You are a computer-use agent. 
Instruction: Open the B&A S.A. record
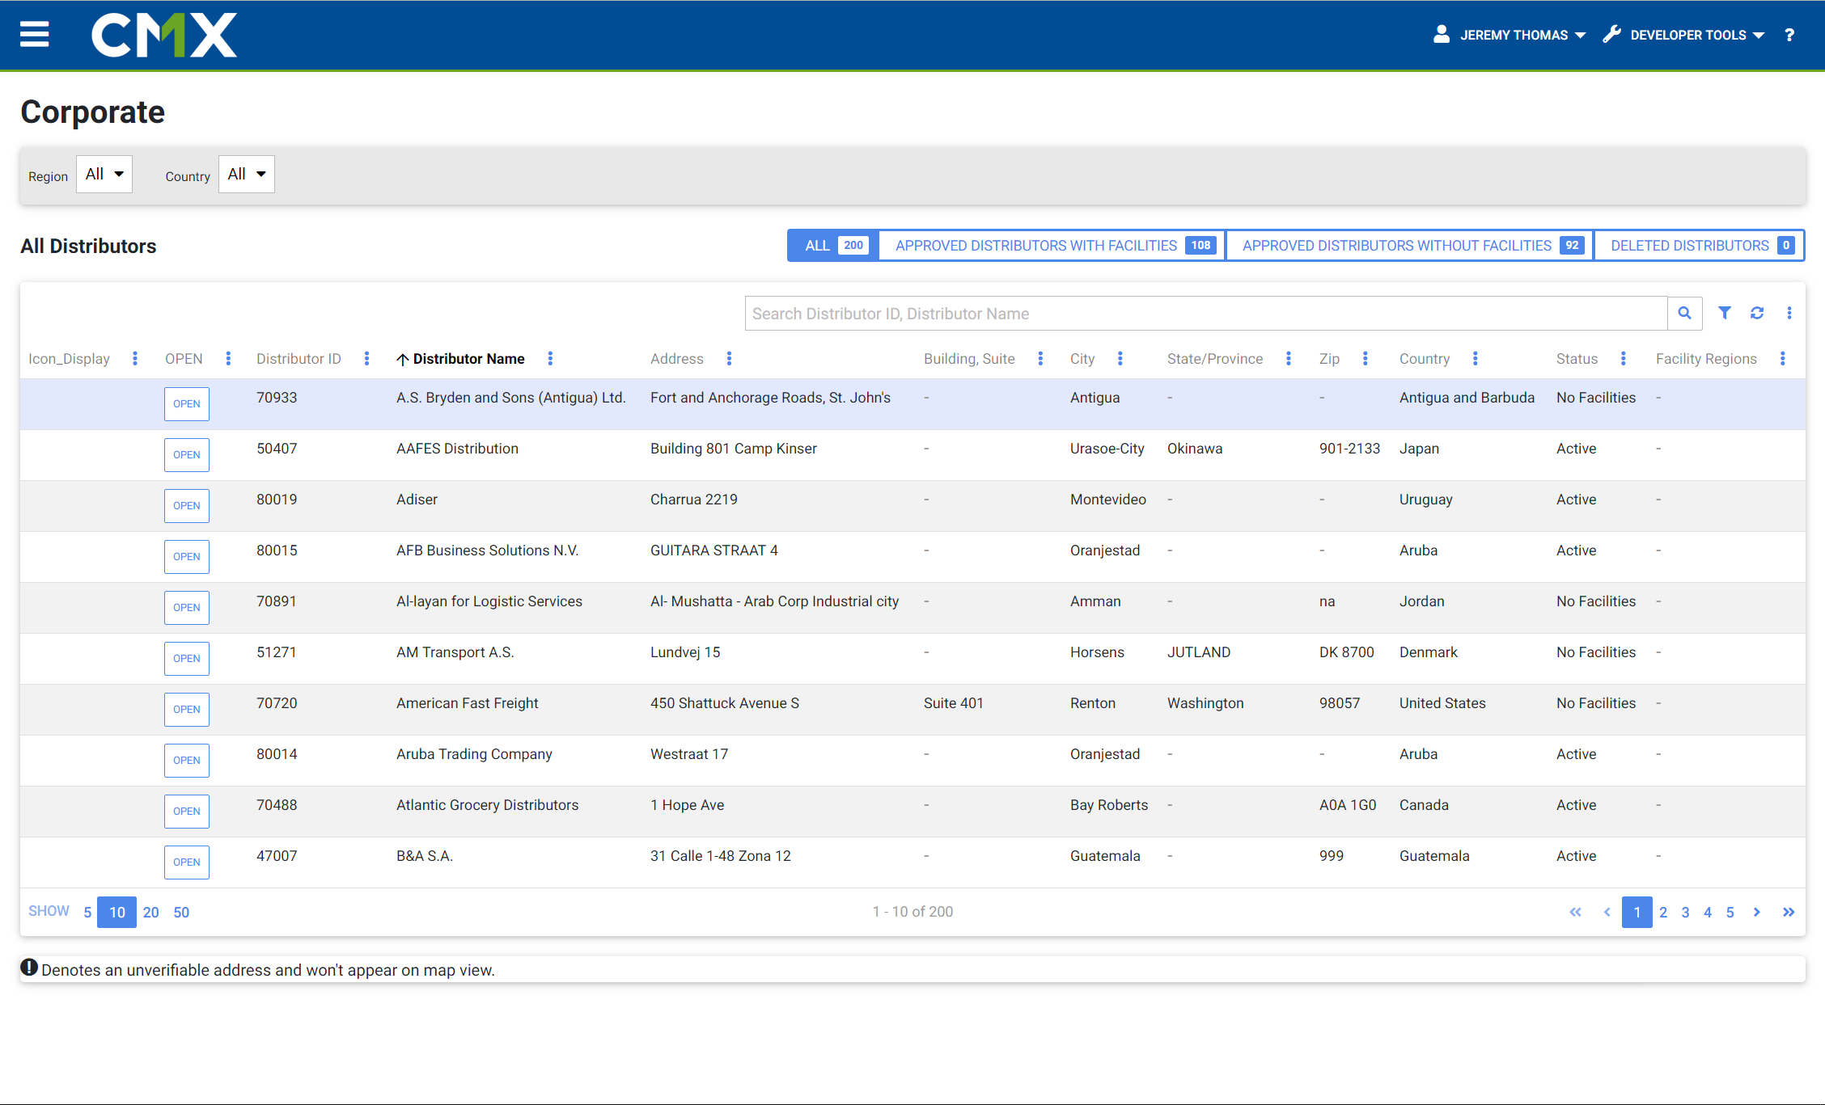pyautogui.click(x=187, y=862)
